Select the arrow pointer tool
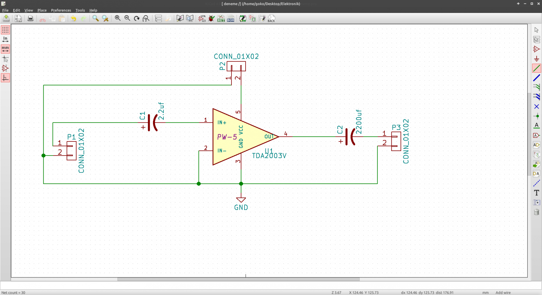 coord(537,30)
